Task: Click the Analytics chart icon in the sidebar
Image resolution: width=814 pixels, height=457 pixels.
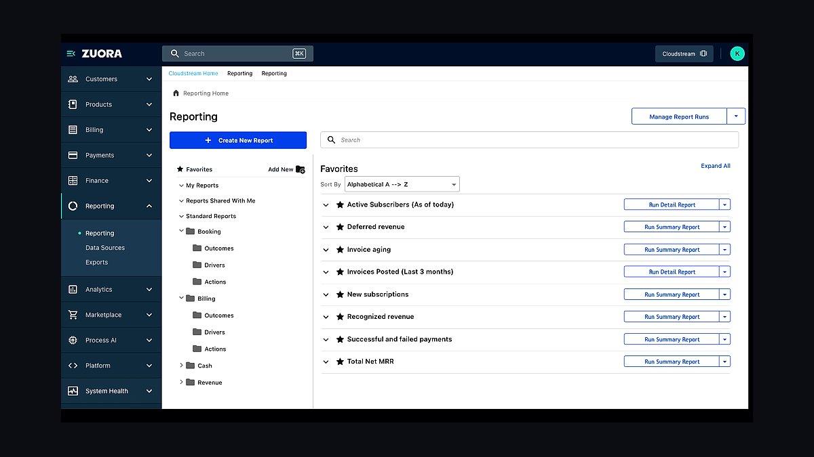Action: click(73, 289)
